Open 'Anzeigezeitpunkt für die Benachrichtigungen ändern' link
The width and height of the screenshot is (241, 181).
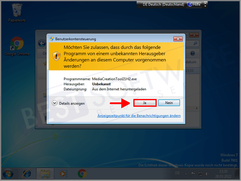point(139,115)
